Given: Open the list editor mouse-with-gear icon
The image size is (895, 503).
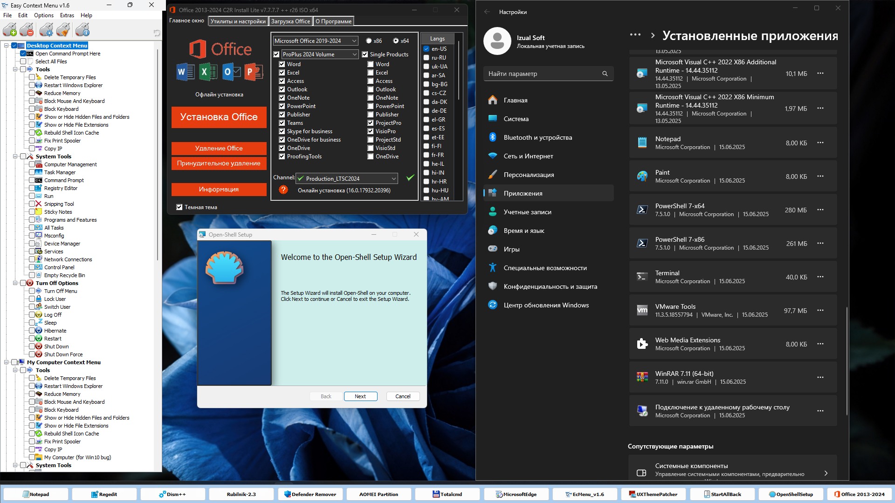Looking at the screenshot, I should (46, 30).
